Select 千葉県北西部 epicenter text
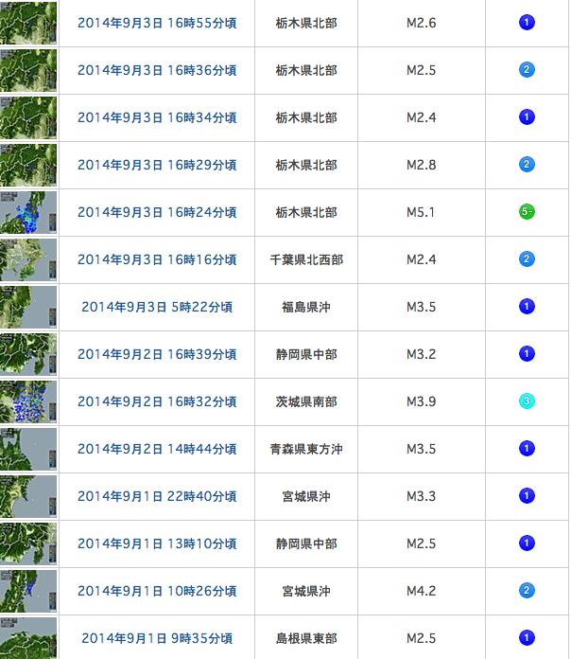 306,259
